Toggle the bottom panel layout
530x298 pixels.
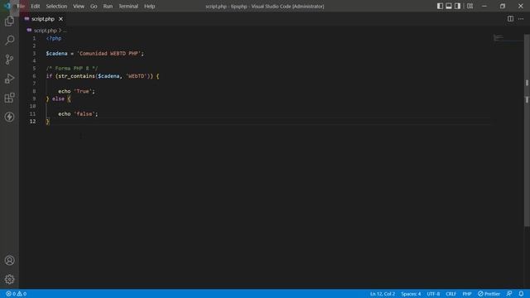point(449,6)
